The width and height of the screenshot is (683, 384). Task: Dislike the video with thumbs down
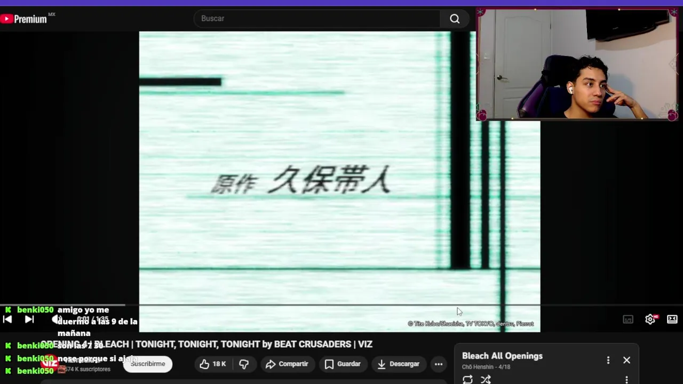[x=244, y=364]
